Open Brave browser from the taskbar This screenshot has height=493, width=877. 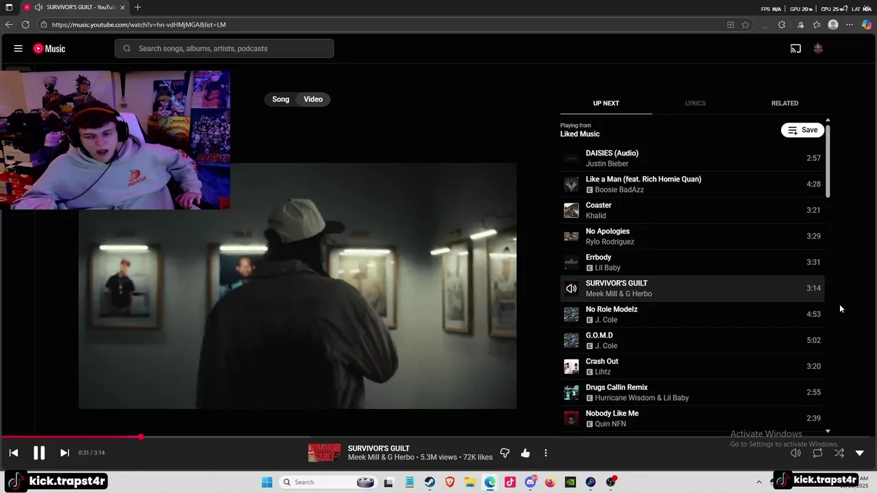pyautogui.click(x=450, y=482)
